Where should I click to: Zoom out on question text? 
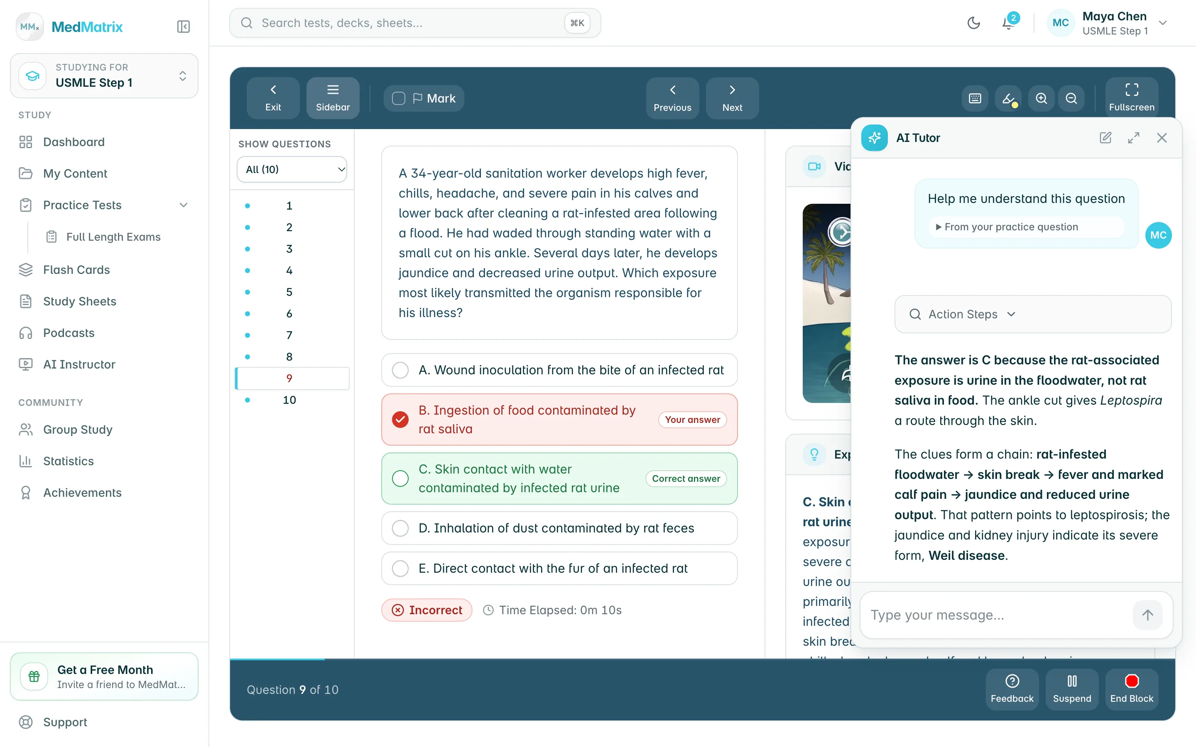tap(1071, 98)
